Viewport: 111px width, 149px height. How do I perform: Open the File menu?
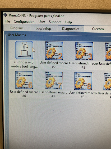tap(7, 21)
